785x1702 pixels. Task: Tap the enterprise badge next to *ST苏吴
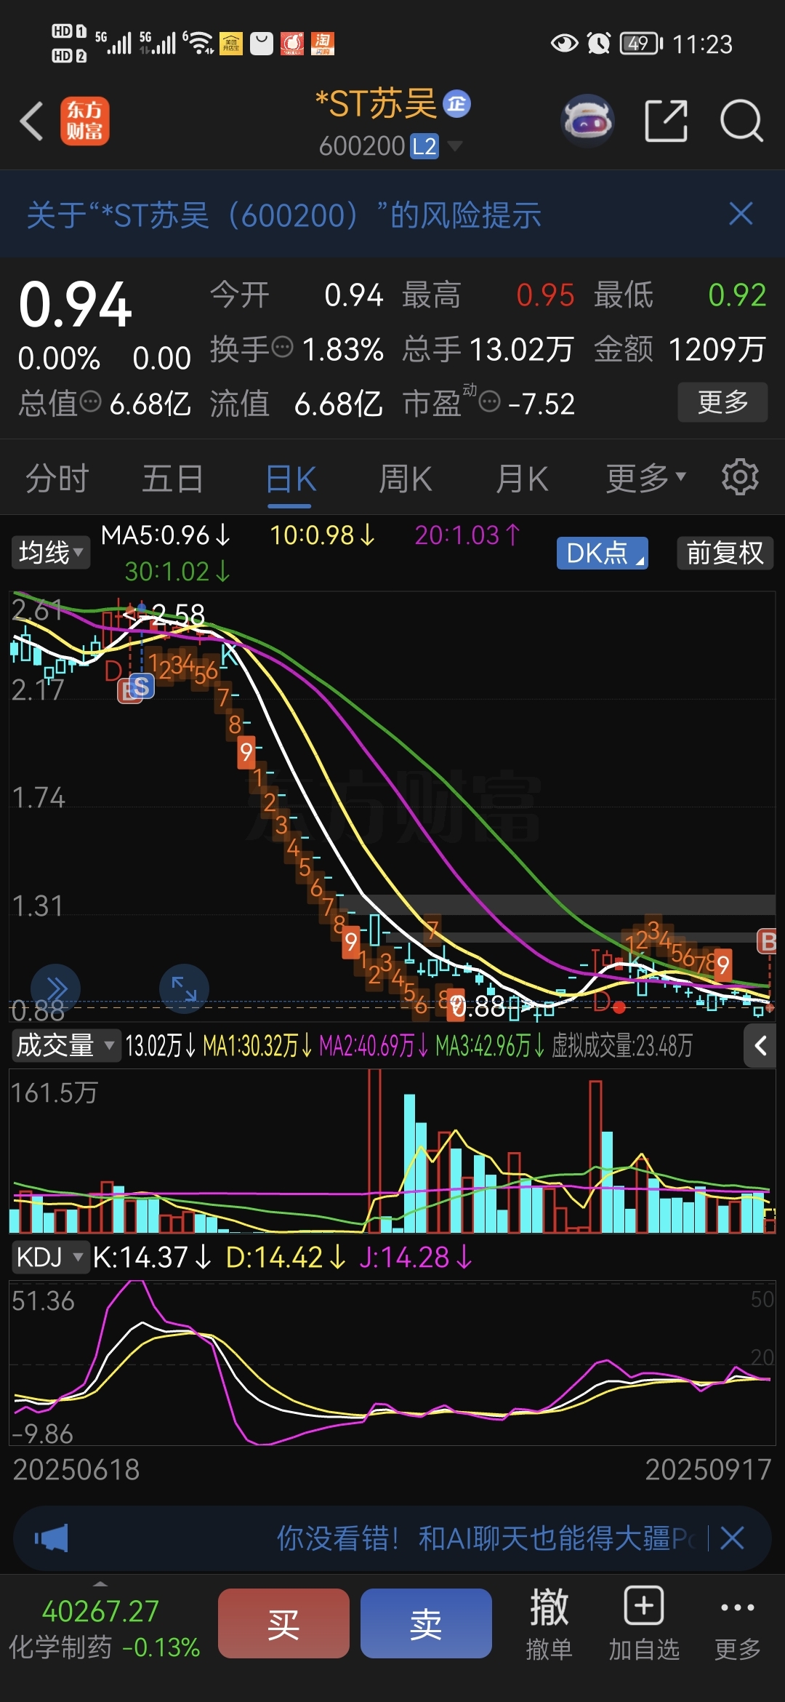point(457,104)
